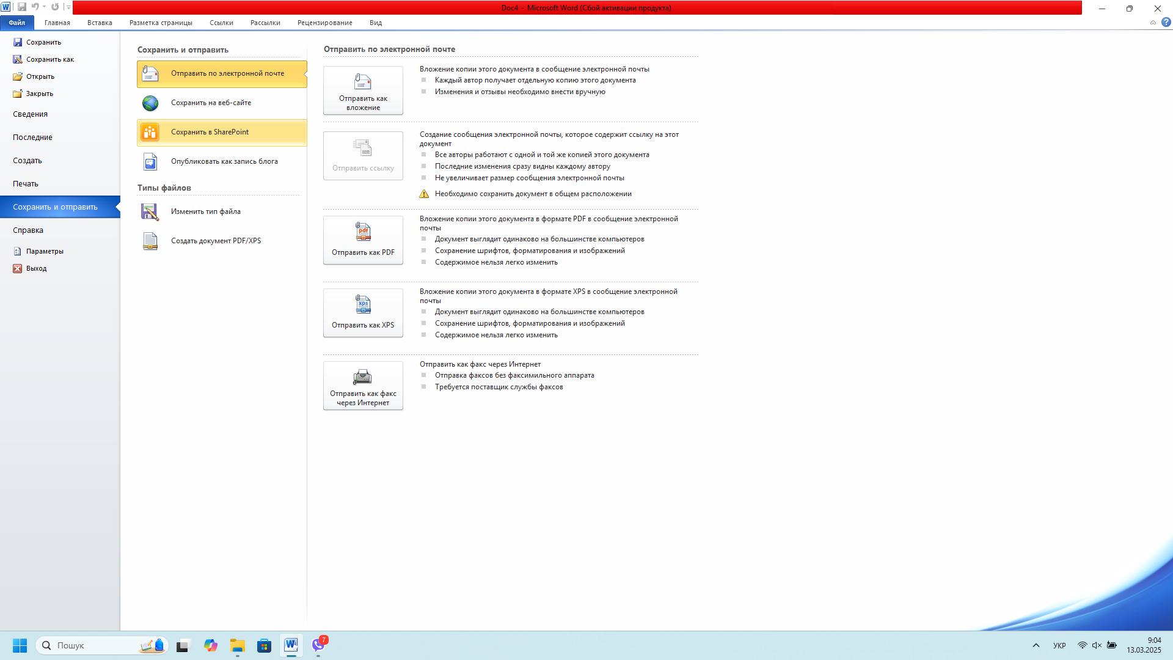The width and height of the screenshot is (1173, 660).
Task: Switch to the Вставка ribbon tab
Action: coord(100,23)
